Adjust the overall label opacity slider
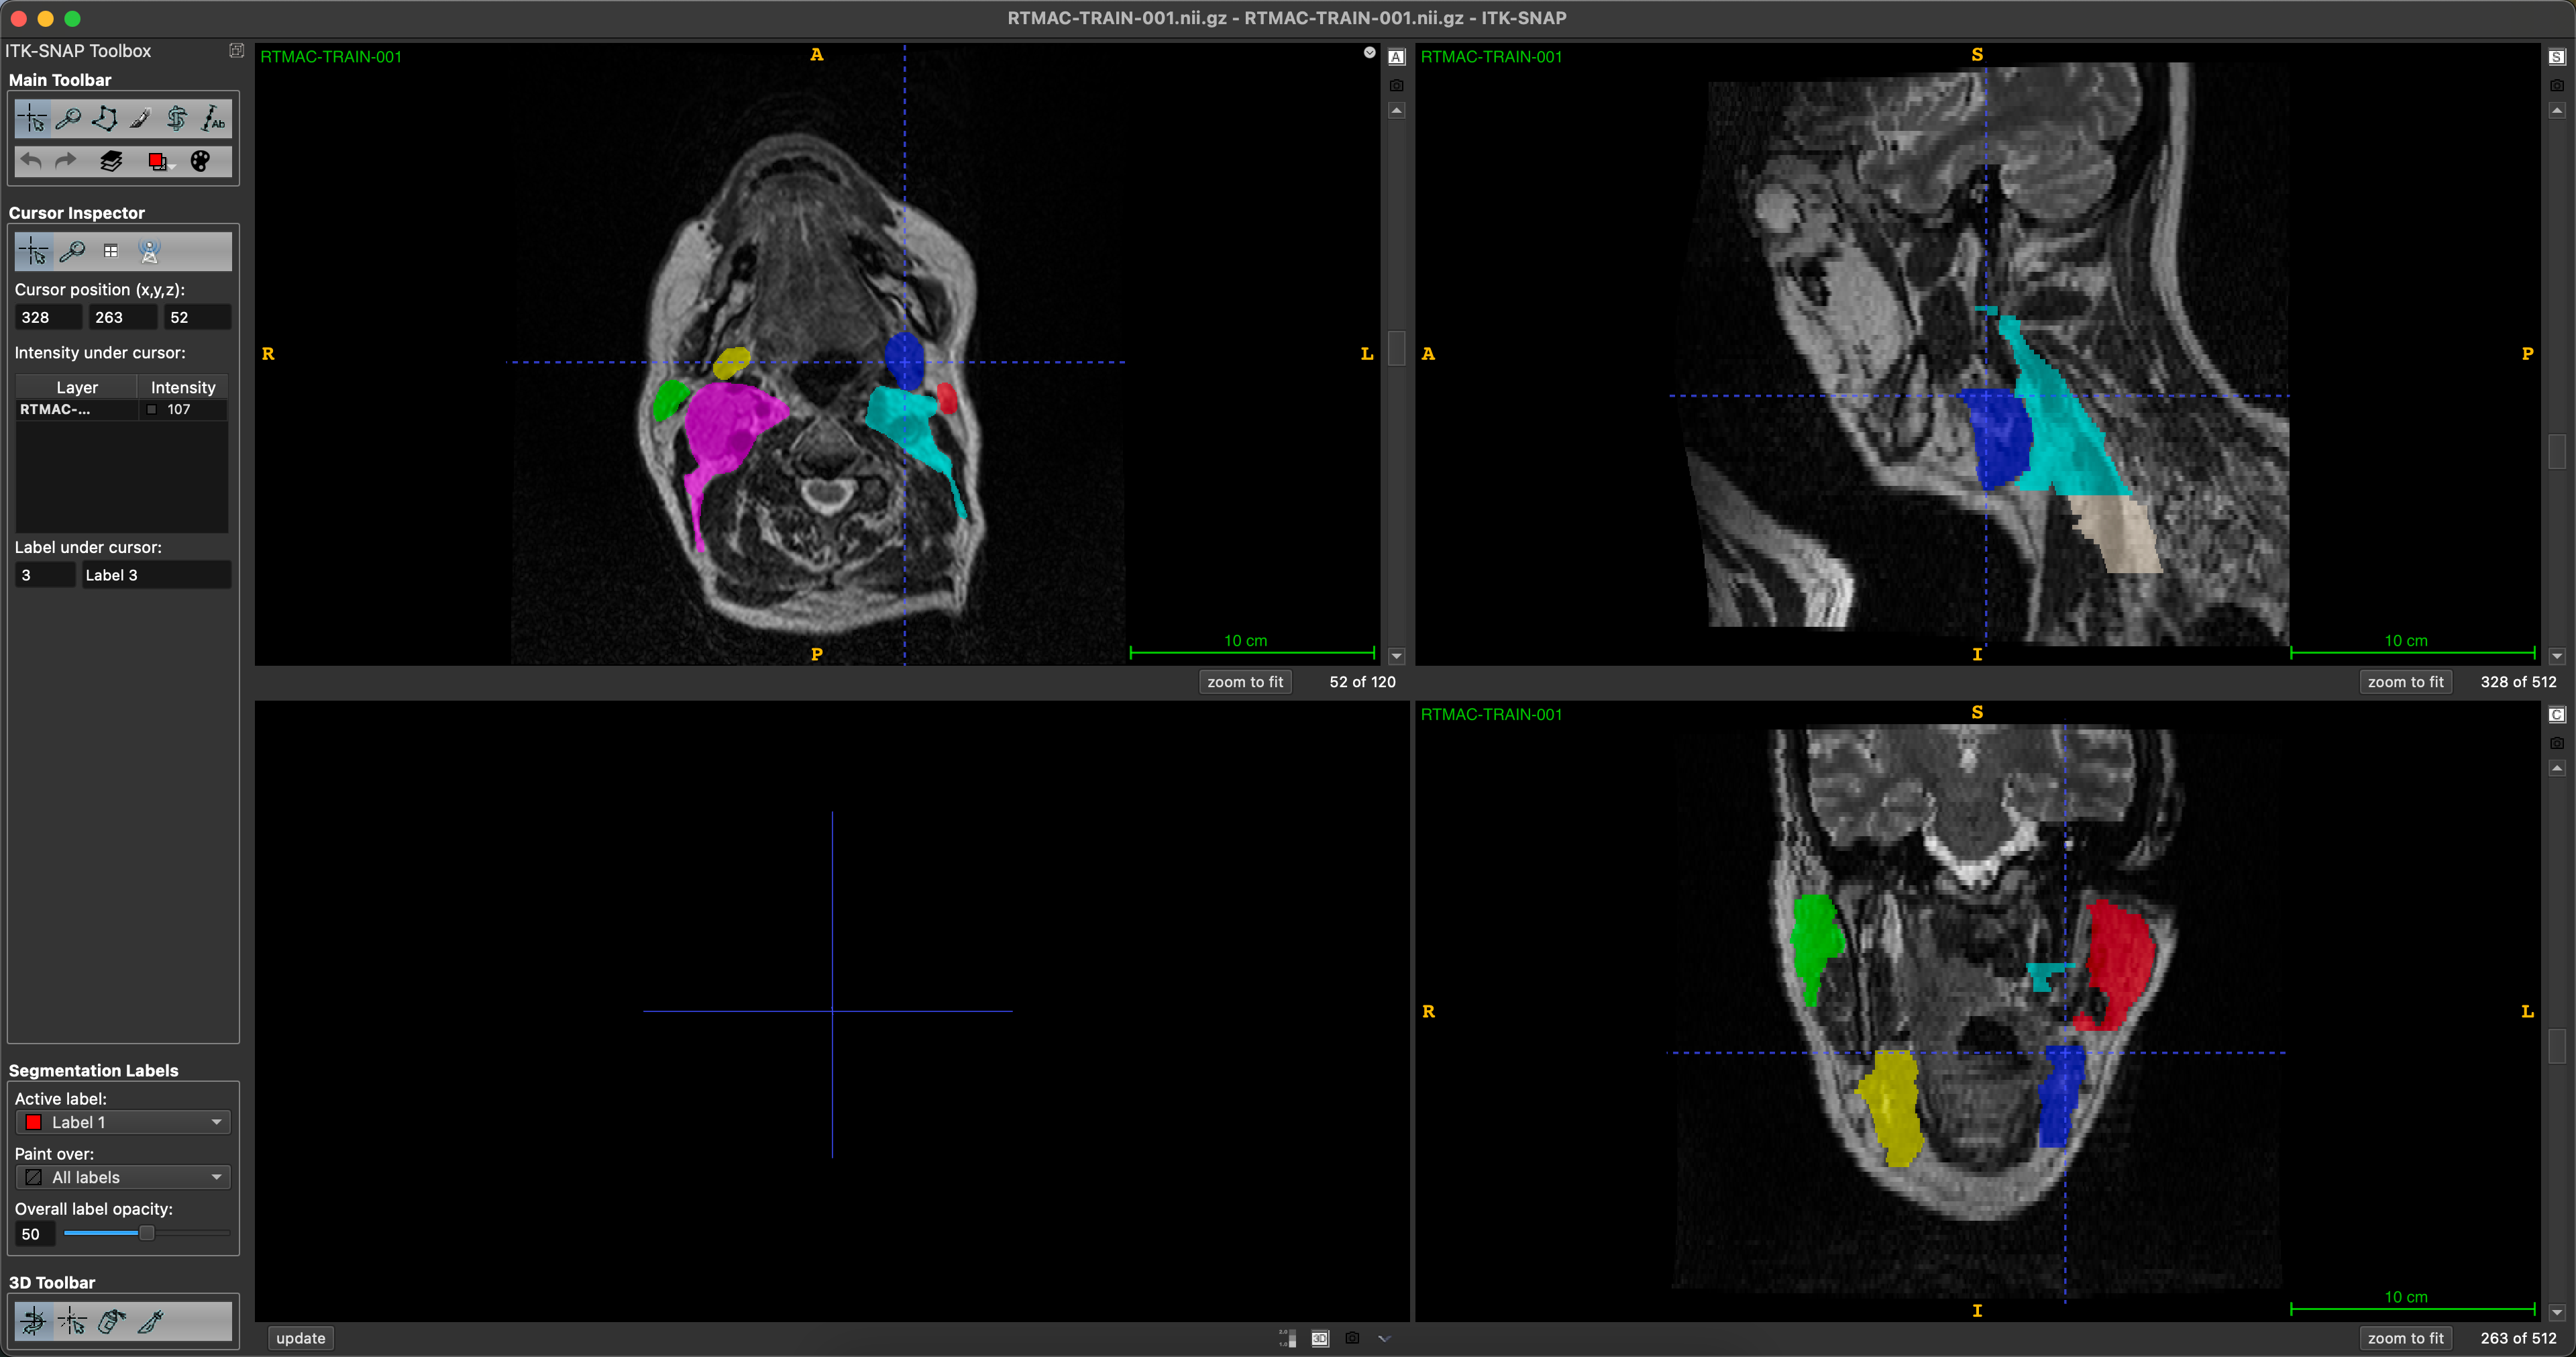Viewport: 2576px width, 1357px height. coord(146,1233)
